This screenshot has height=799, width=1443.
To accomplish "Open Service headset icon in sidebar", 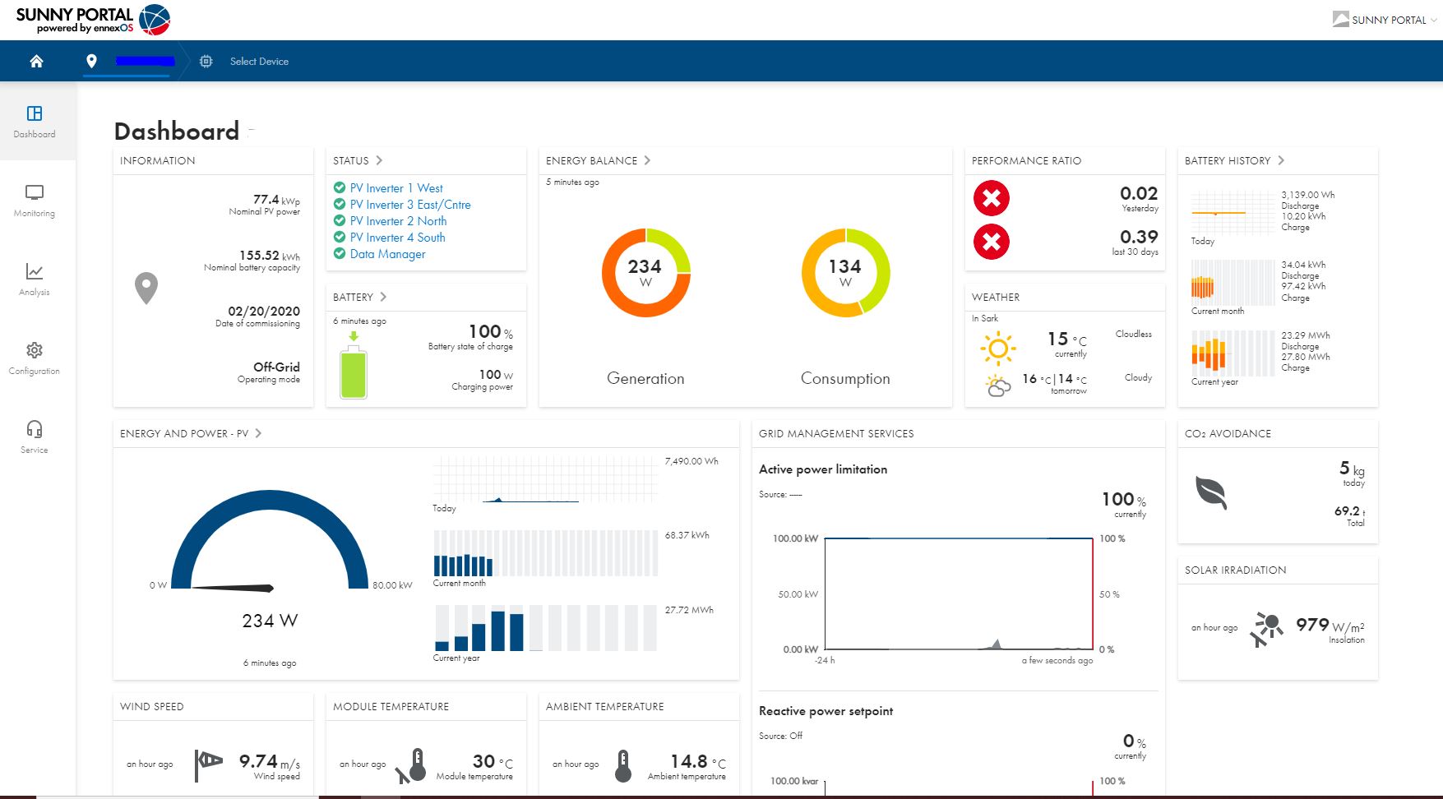I will pos(35,436).
